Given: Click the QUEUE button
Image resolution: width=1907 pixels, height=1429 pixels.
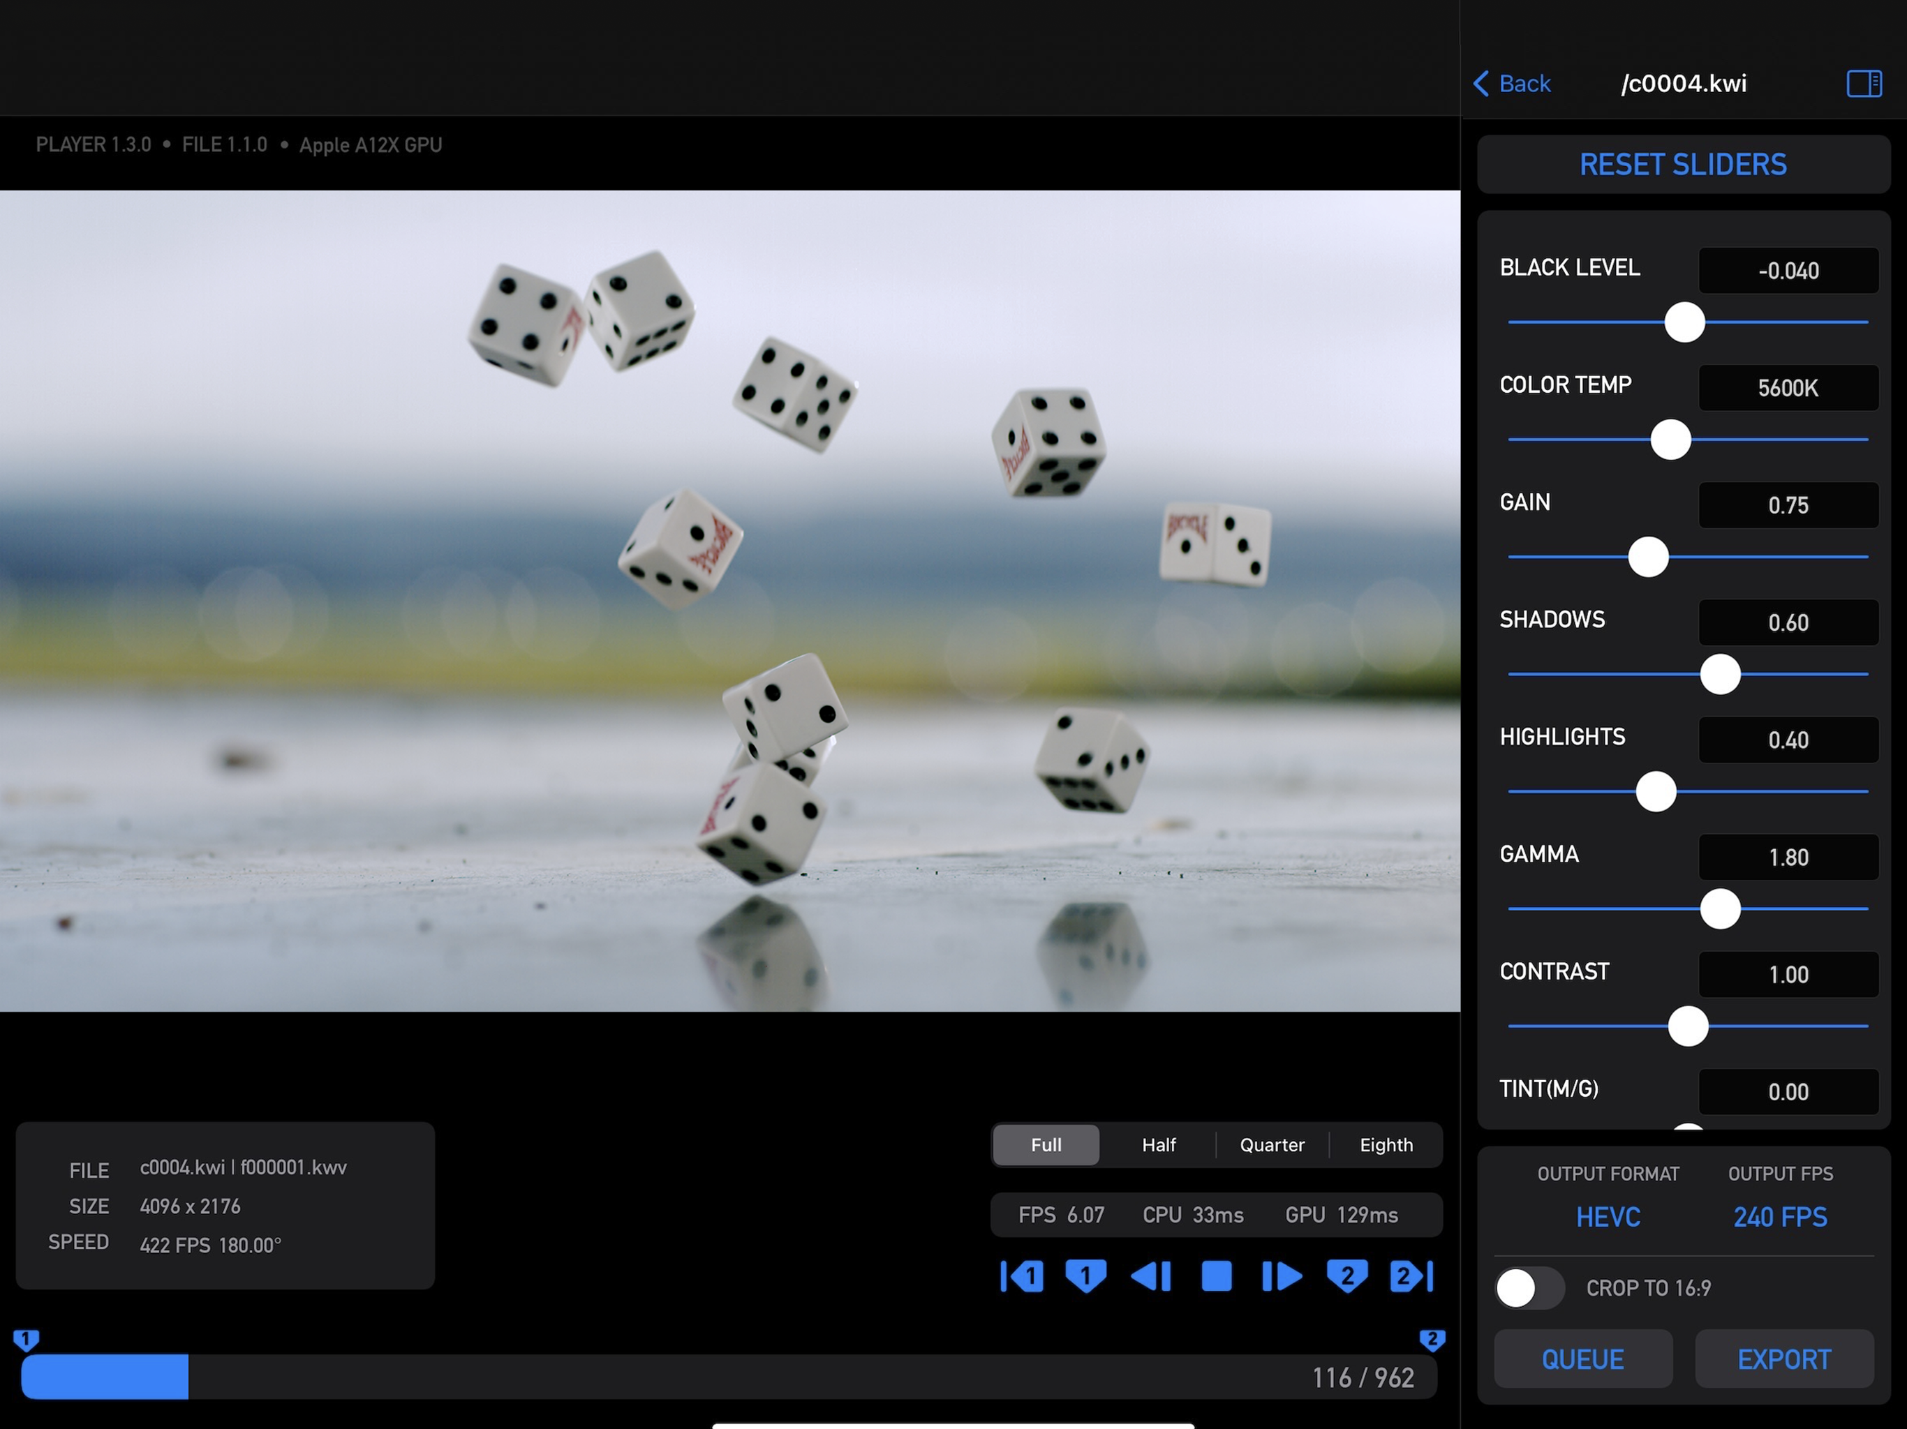Looking at the screenshot, I should pos(1583,1359).
